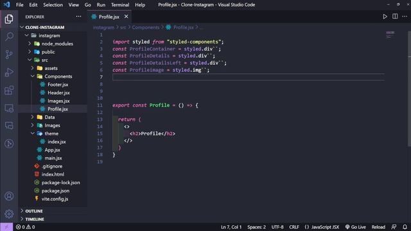Open App.jsx in the explorer

[52, 150]
